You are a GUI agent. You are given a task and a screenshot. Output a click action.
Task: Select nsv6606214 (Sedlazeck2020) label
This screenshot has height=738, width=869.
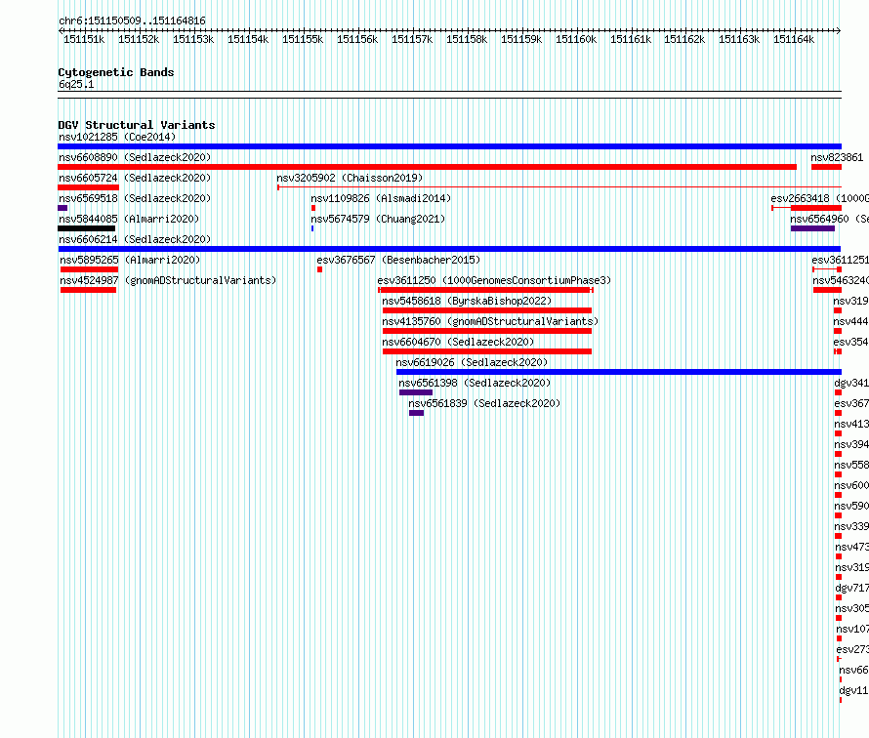135,239
